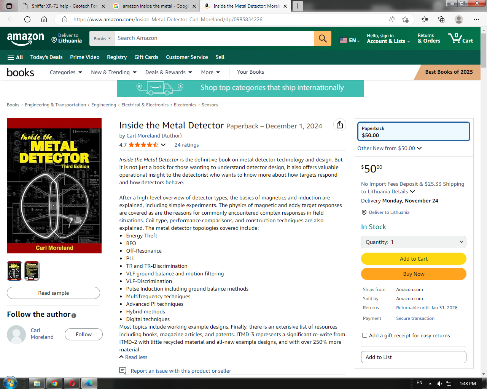The image size is (487, 389).
Task: Select the Paperback $50.00 format box
Action: click(414, 131)
